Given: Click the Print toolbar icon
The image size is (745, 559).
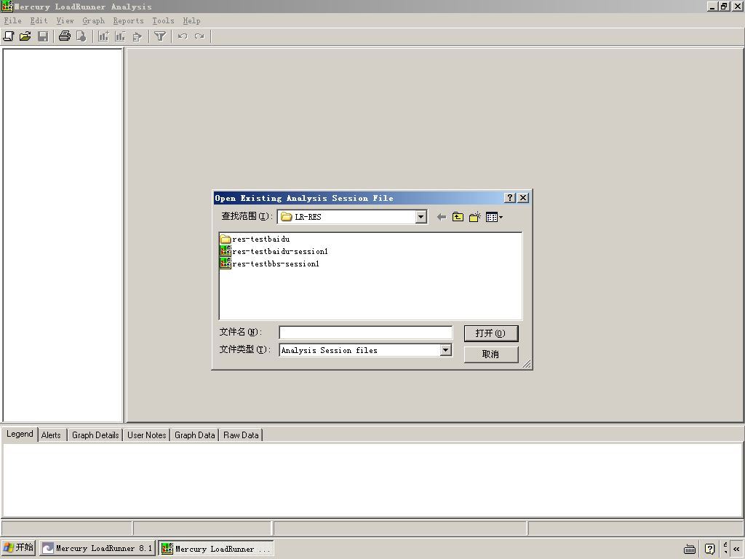Looking at the screenshot, I should [65, 36].
